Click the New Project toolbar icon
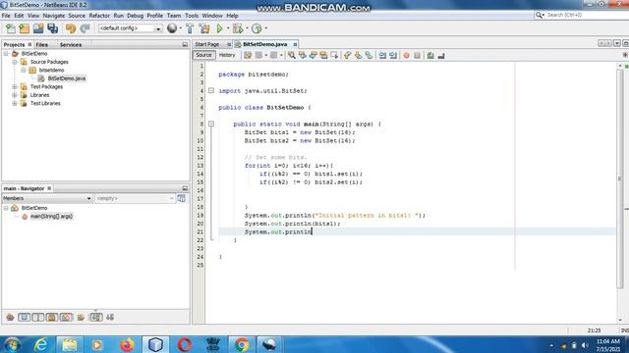629x353 pixels. pyautogui.click(x=24, y=28)
